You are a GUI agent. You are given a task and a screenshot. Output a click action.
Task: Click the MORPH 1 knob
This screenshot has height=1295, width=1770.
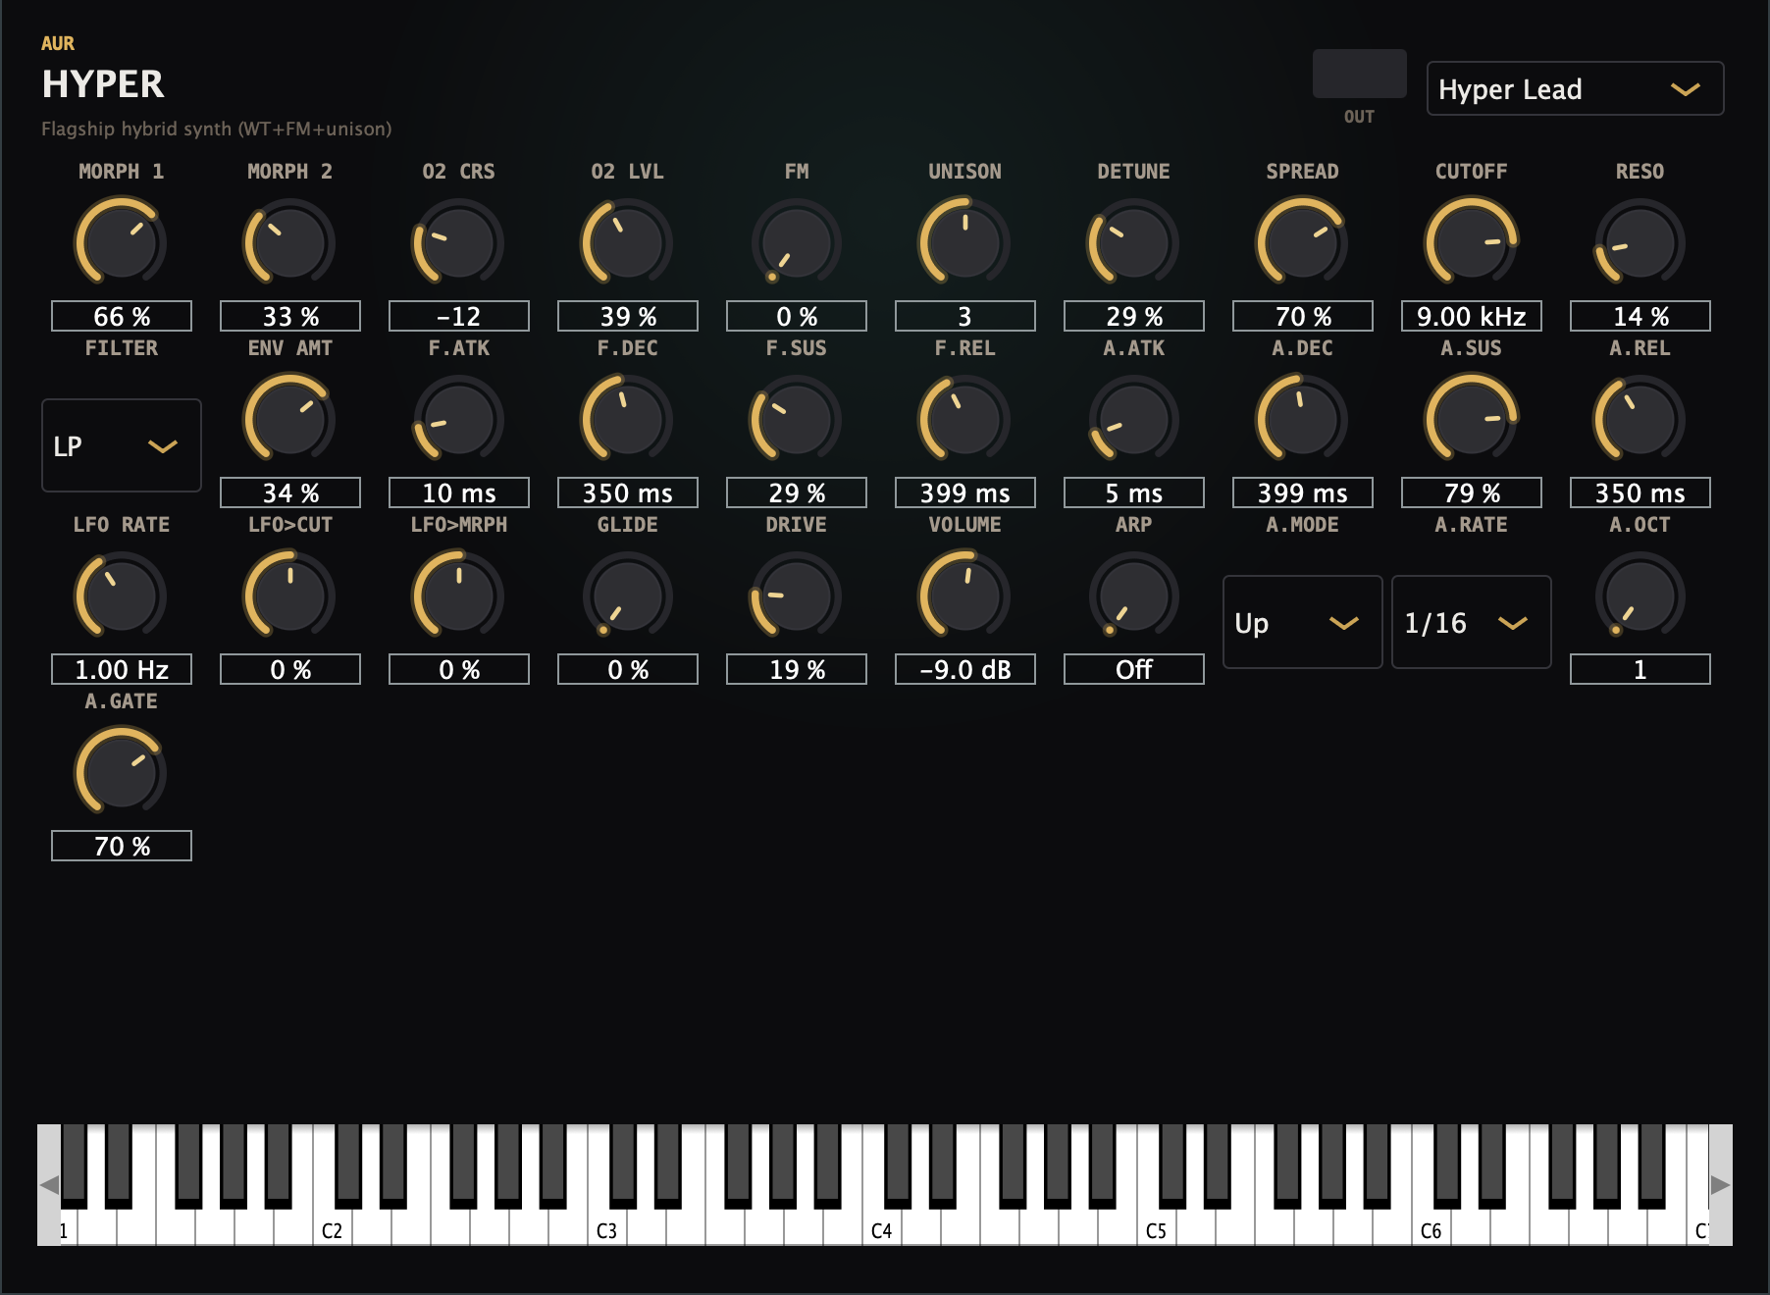121,241
